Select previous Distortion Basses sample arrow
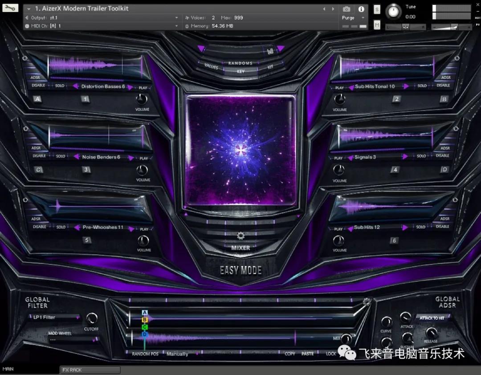This screenshot has width=481, height=375. [x=75, y=86]
